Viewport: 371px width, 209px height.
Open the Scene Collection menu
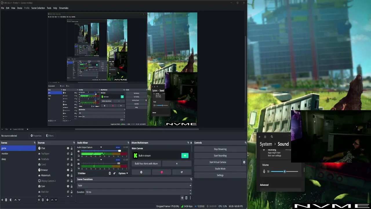click(x=38, y=8)
